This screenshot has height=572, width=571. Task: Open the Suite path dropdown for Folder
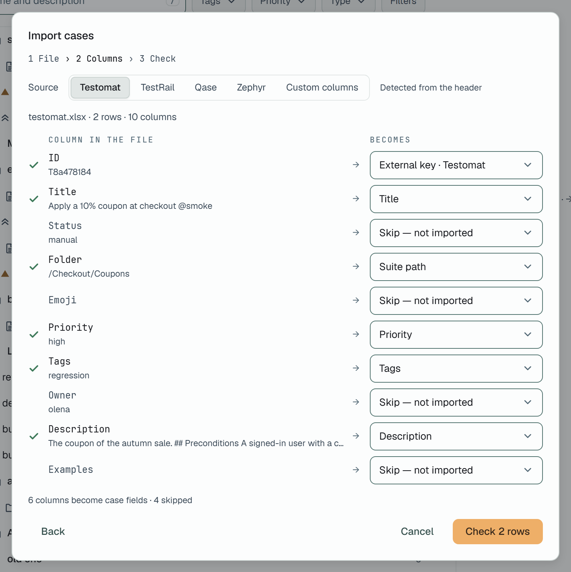(x=456, y=267)
